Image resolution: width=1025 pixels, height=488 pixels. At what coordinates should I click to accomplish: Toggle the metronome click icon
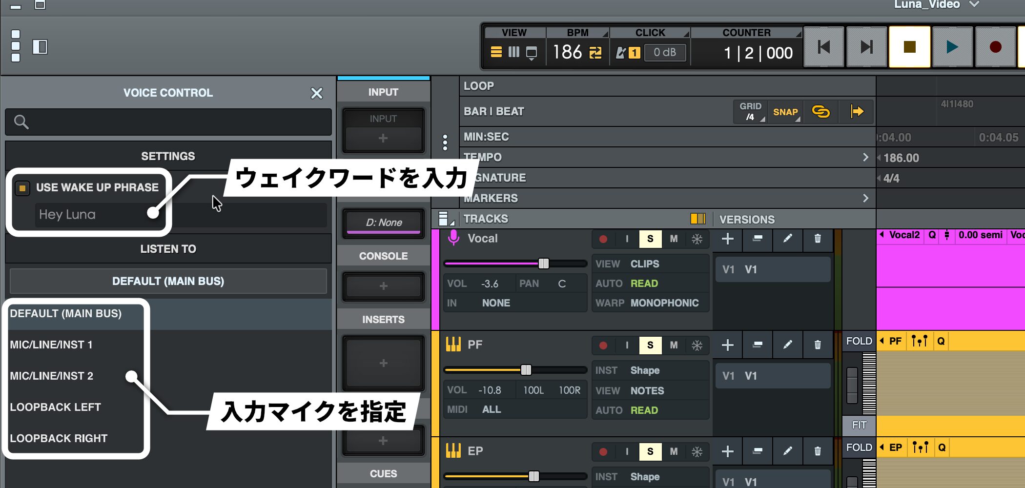pyautogui.click(x=621, y=53)
